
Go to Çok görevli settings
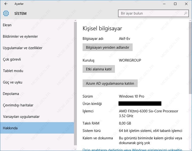pyautogui.click(x=37, y=59)
